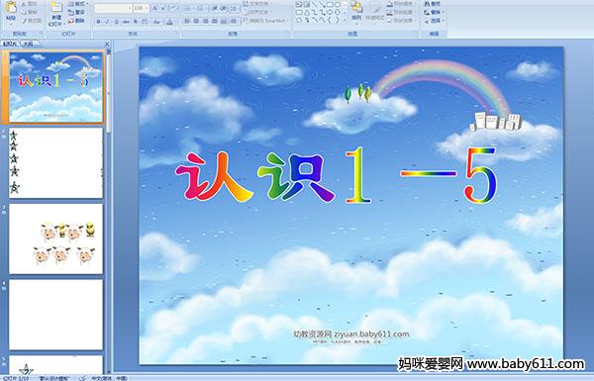Open Convert to SmartArt dropdown
The height and width of the screenshot is (381, 594).
[x=266, y=21]
